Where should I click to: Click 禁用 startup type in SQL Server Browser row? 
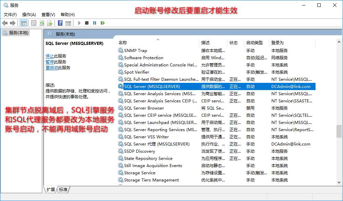pyautogui.click(x=250, y=108)
